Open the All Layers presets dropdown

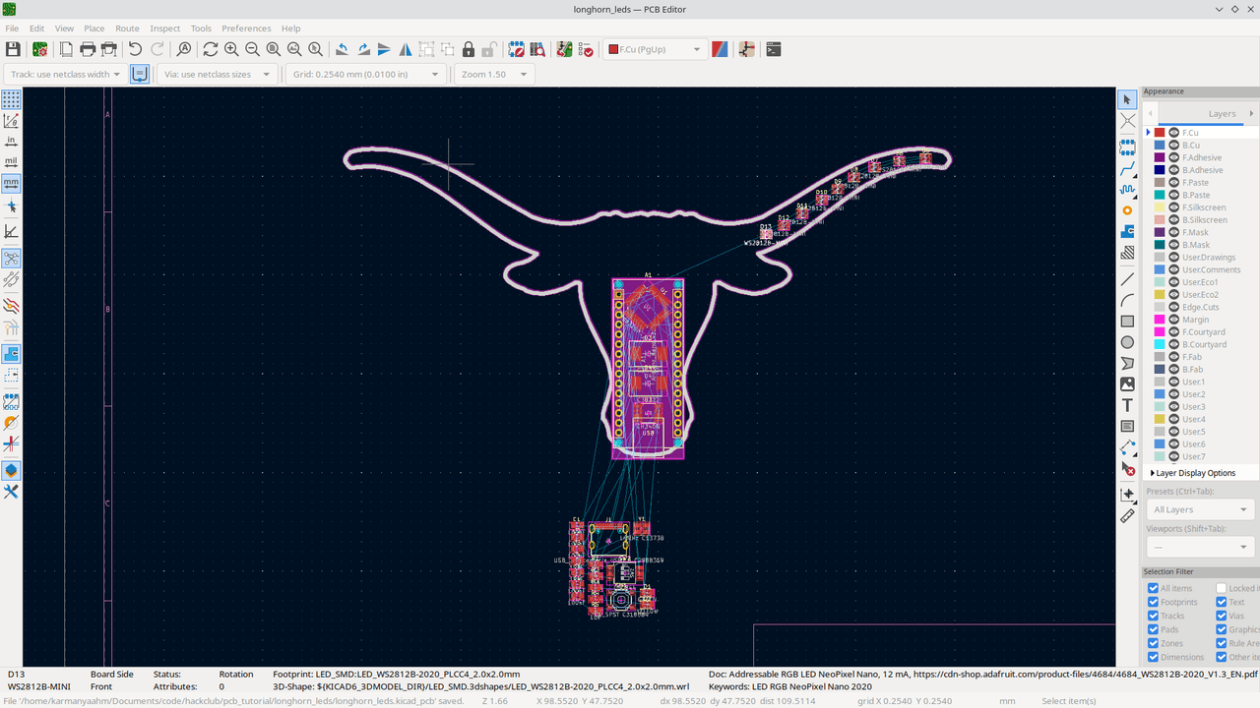tap(1200, 509)
